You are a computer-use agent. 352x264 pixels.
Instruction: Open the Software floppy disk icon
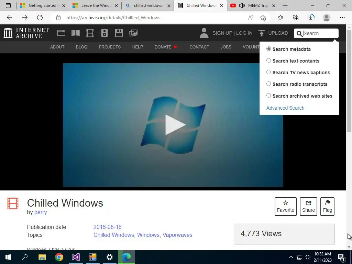[x=119, y=33]
